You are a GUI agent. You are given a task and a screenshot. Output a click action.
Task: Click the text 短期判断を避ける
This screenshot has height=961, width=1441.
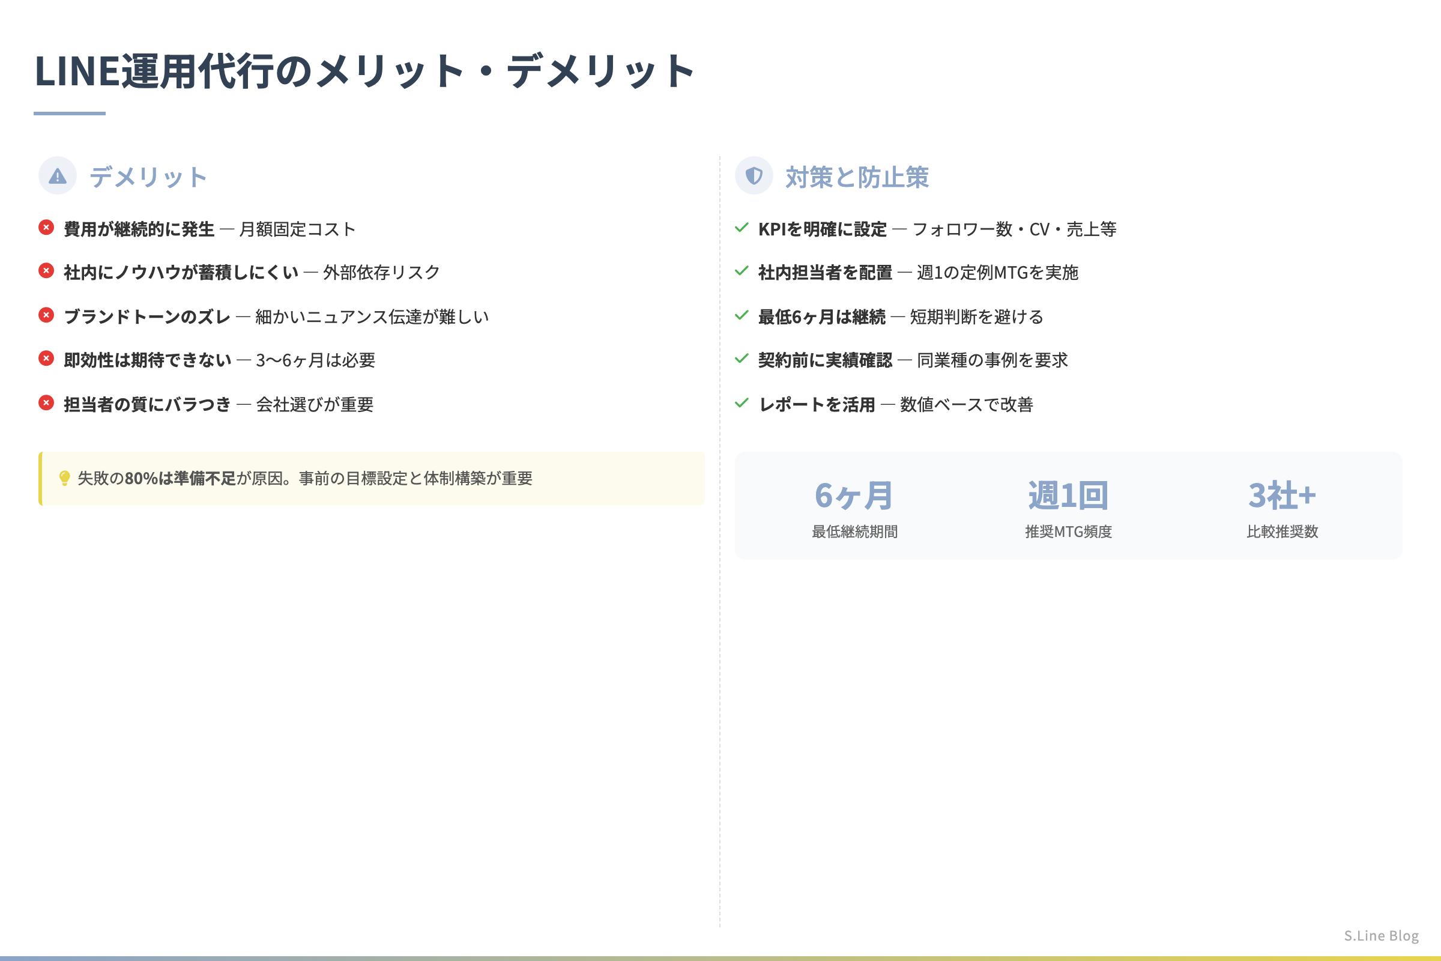pyautogui.click(x=977, y=317)
